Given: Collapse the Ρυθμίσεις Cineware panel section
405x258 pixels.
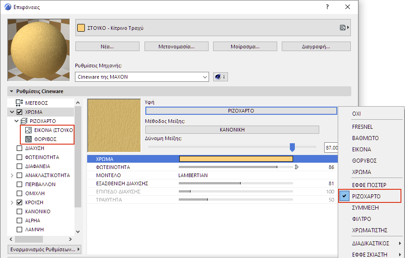Looking at the screenshot, I should tap(11, 91).
